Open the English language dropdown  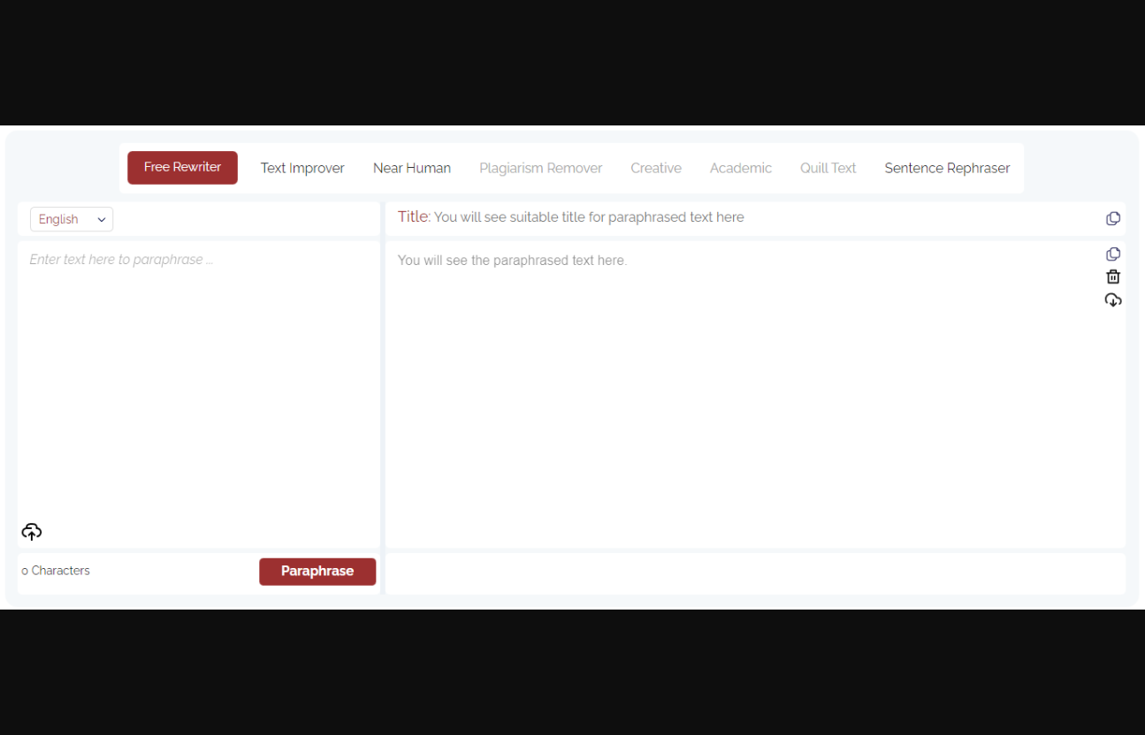pyautogui.click(x=72, y=219)
